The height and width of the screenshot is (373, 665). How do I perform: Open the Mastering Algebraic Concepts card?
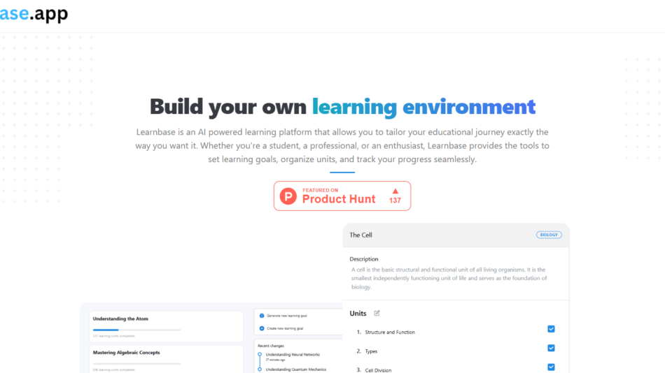point(166,359)
